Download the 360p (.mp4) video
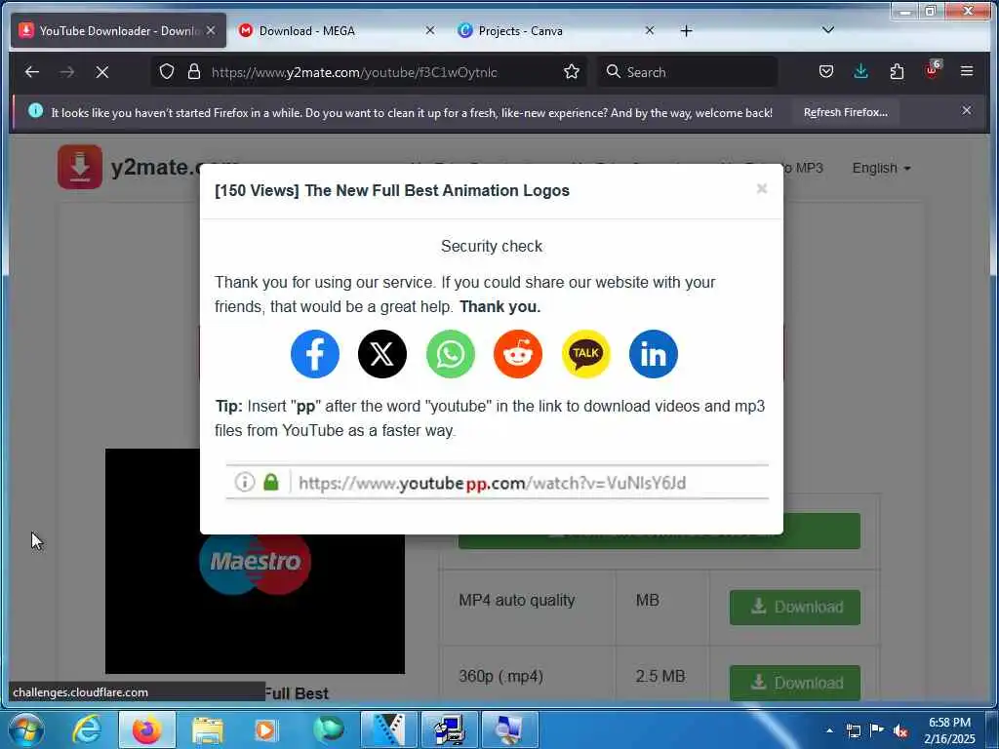The image size is (999, 749). (x=794, y=683)
